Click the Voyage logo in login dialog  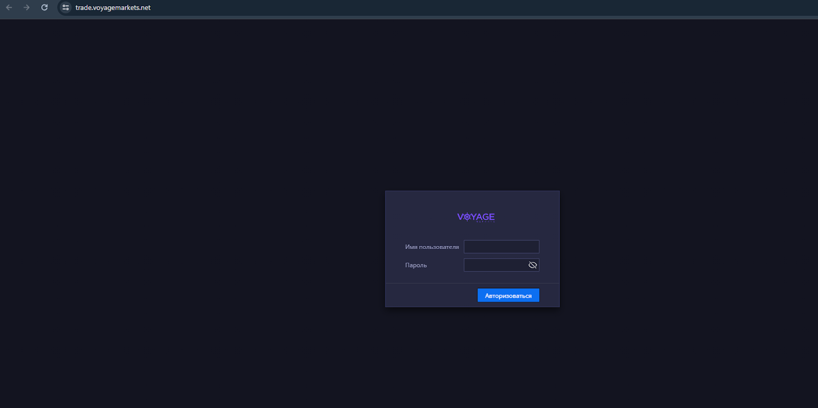476,217
